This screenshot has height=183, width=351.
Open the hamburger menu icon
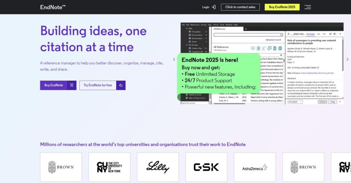click(308, 7)
